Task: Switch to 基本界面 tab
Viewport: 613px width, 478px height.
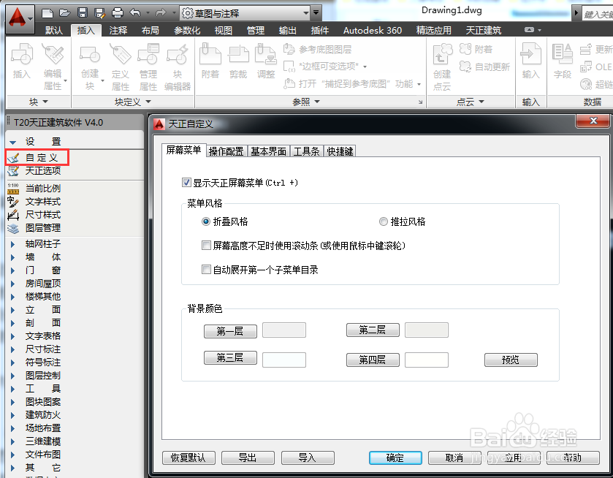Action: tap(268, 151)
